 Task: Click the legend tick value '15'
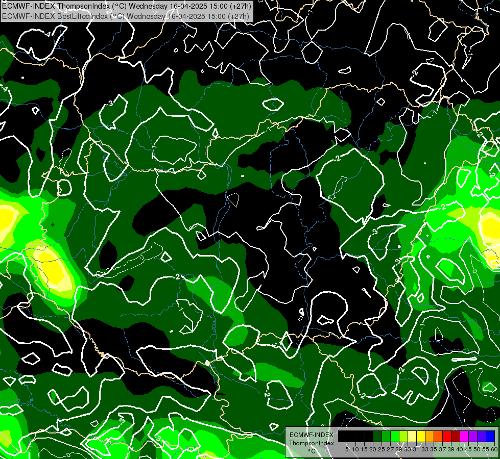tap(364, 449)
